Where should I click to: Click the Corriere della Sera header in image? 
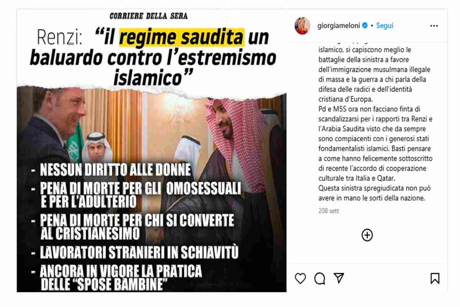pyautogui.click(x=148, y=16)
